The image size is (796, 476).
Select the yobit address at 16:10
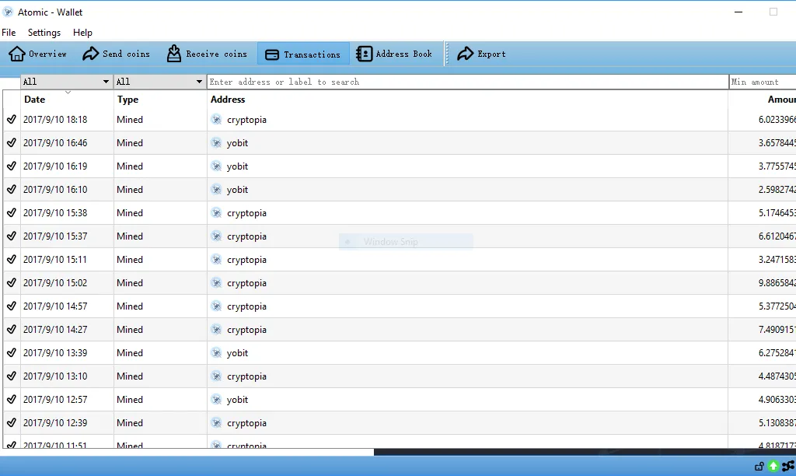[237, 190]
